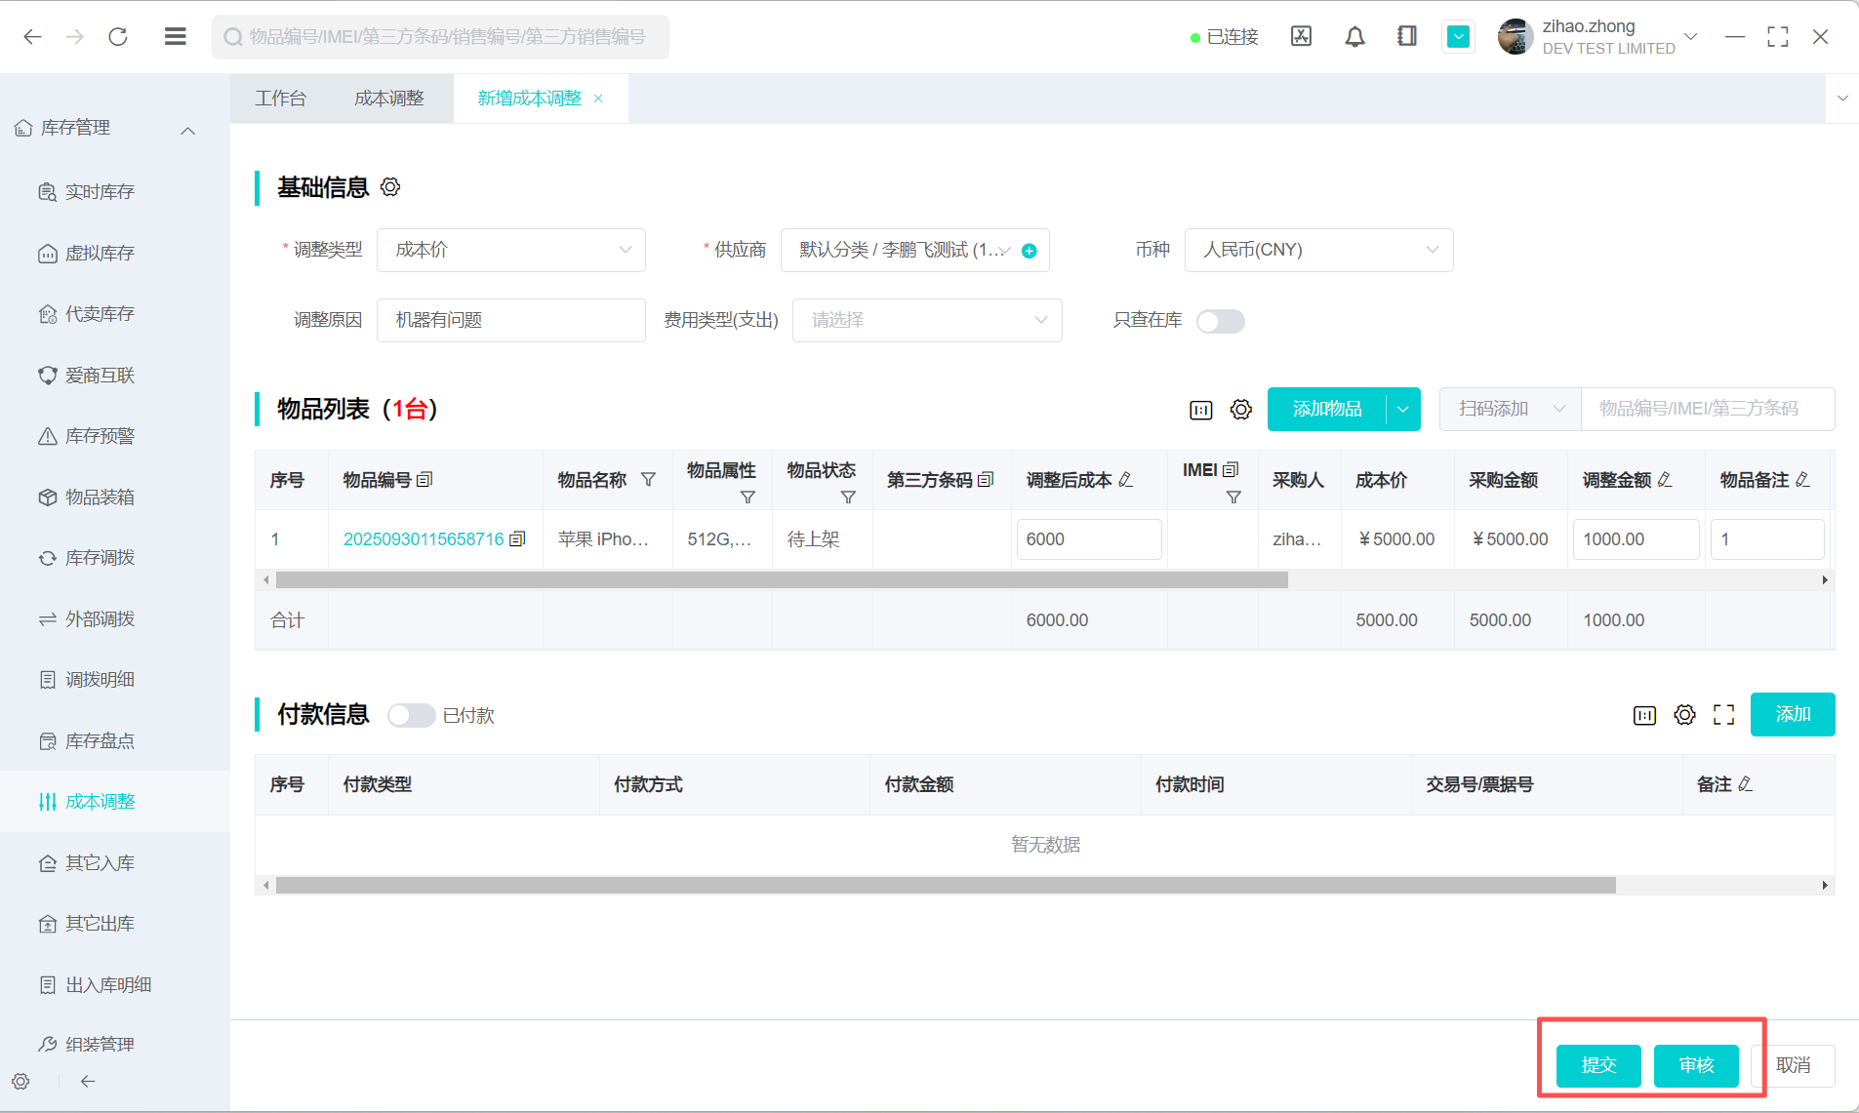Click fullscreen icon in 付款信息 section
Image resolution: width=1859 pixels, height=1113 pixels.
click(x=1723, y=715)
